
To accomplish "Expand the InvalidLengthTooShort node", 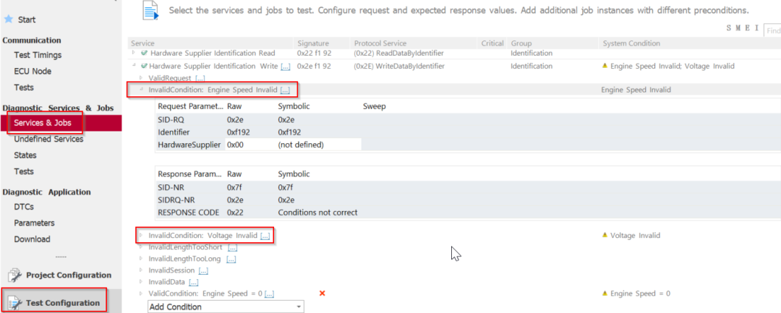I will (x=141, y=246).
